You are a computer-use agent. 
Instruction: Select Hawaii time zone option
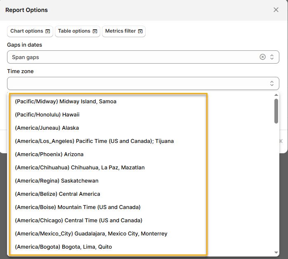(47, 114)
